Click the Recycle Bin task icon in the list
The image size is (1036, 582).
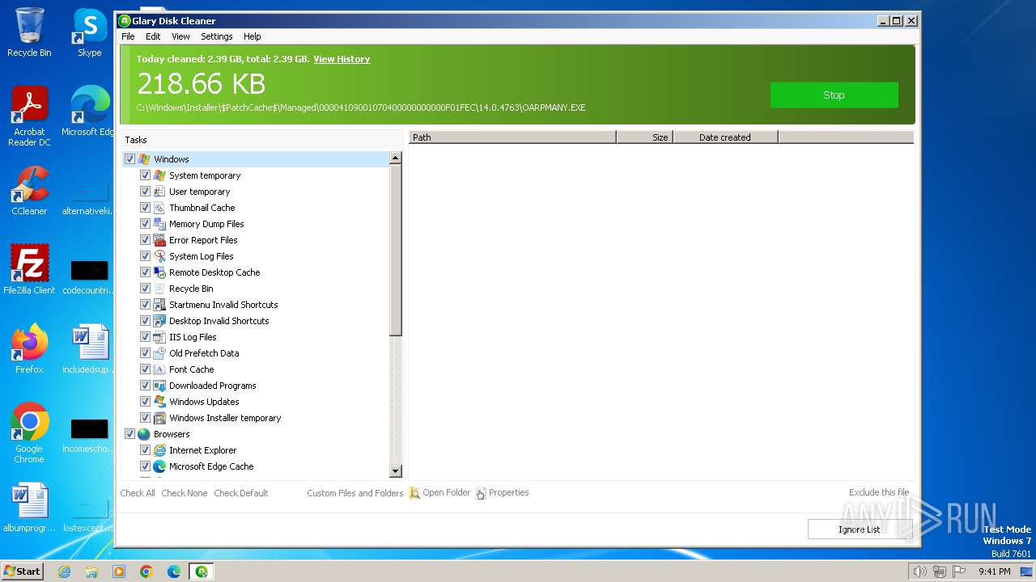pyautogui.click(x=159, y=289)
